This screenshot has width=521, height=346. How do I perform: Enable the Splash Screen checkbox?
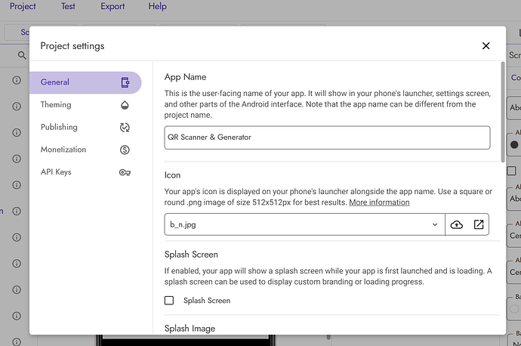[x=169, y=301]
